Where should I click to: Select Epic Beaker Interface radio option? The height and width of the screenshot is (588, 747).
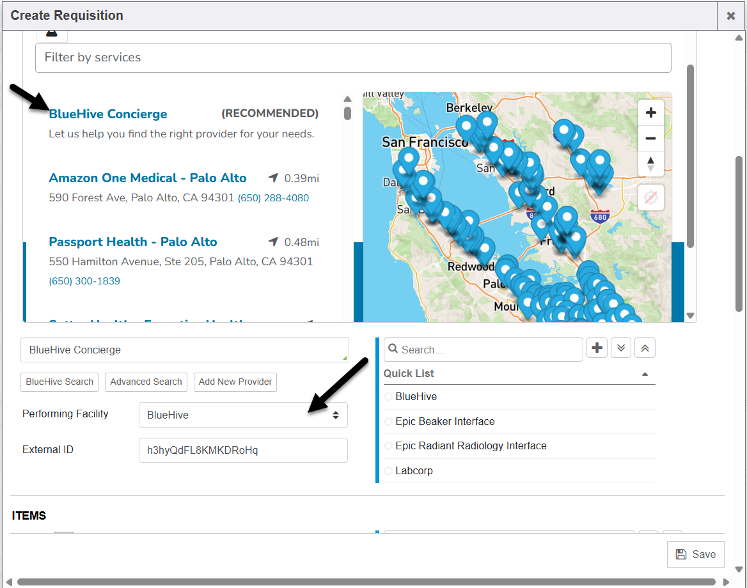[388, 421]
